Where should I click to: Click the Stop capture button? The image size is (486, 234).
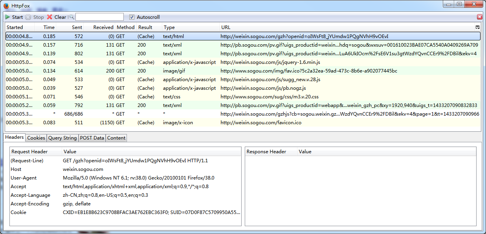[x=35, y=17]
